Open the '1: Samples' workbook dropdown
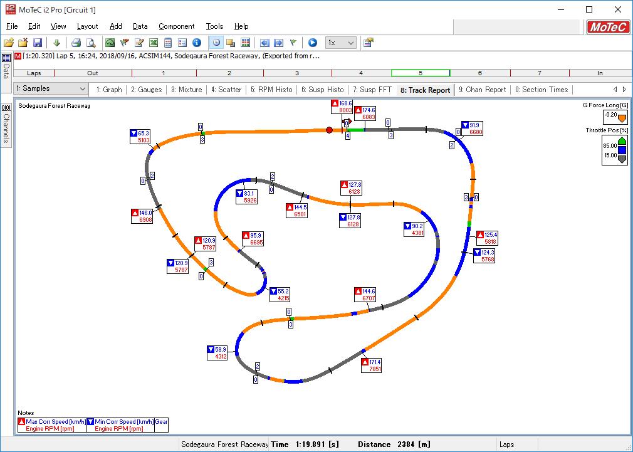This screenshot has height=452, width=633. pyautogui.click(x=51, y=88)
